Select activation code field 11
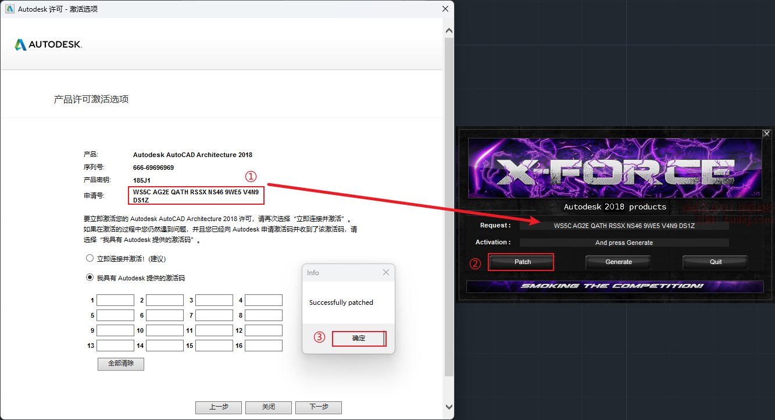 pos(214,330)
